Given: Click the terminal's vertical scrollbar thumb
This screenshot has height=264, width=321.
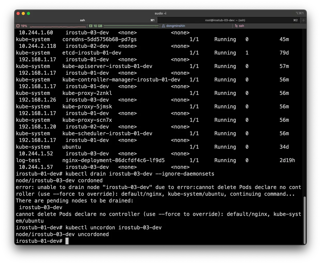Looking at the screenshot, I should coord(305,220).
